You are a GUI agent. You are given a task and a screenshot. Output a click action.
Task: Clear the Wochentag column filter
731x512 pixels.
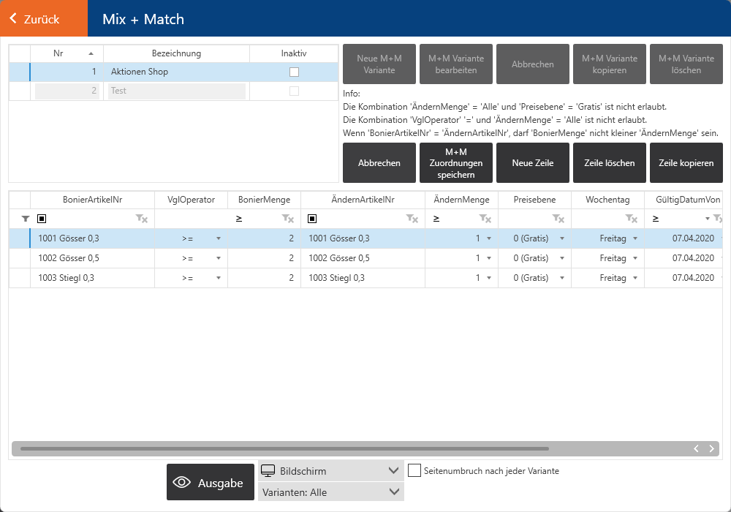click(x=632, y=219)
